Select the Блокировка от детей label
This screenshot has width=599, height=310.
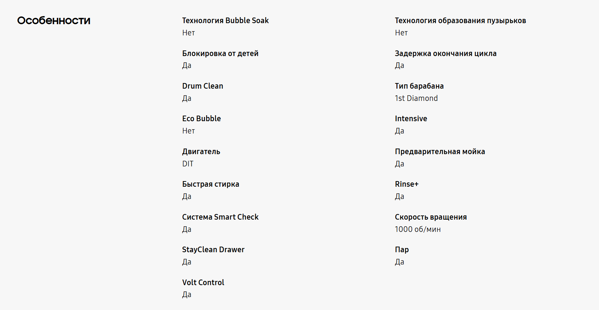(x=220, y=54)
